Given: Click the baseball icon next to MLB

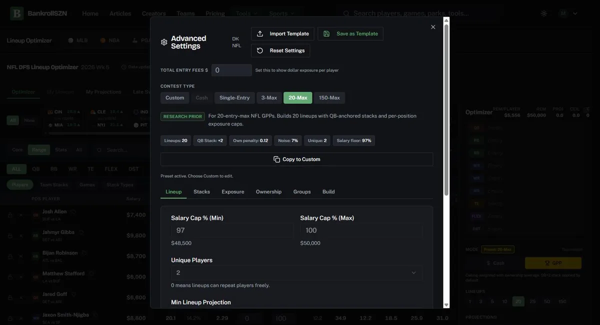Looking at the screenshot, I should (x=70, y=40).
